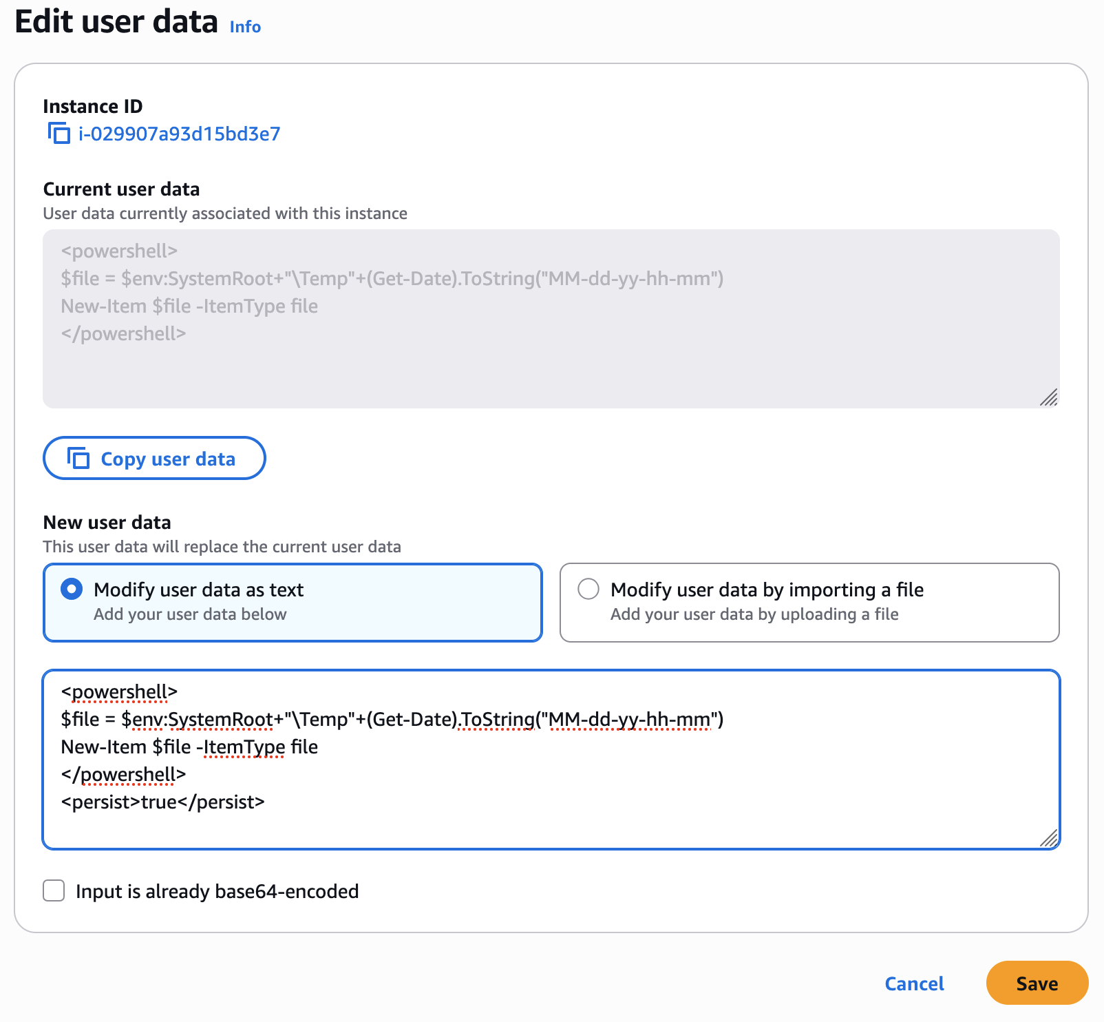This screenshot has height=1022, width=1104.
Task: Click the powershell opening tag in editor
Action: [119, 691]
